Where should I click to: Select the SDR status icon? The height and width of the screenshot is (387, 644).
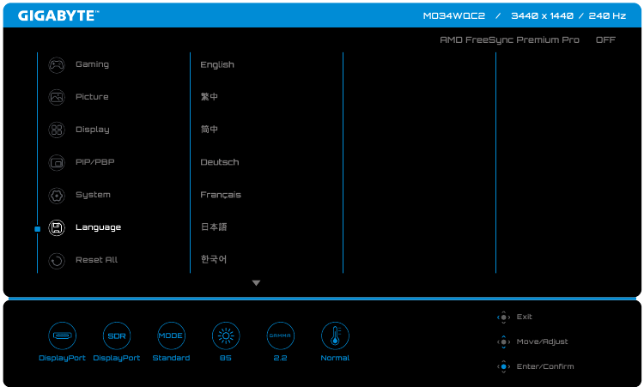[116, 336]
